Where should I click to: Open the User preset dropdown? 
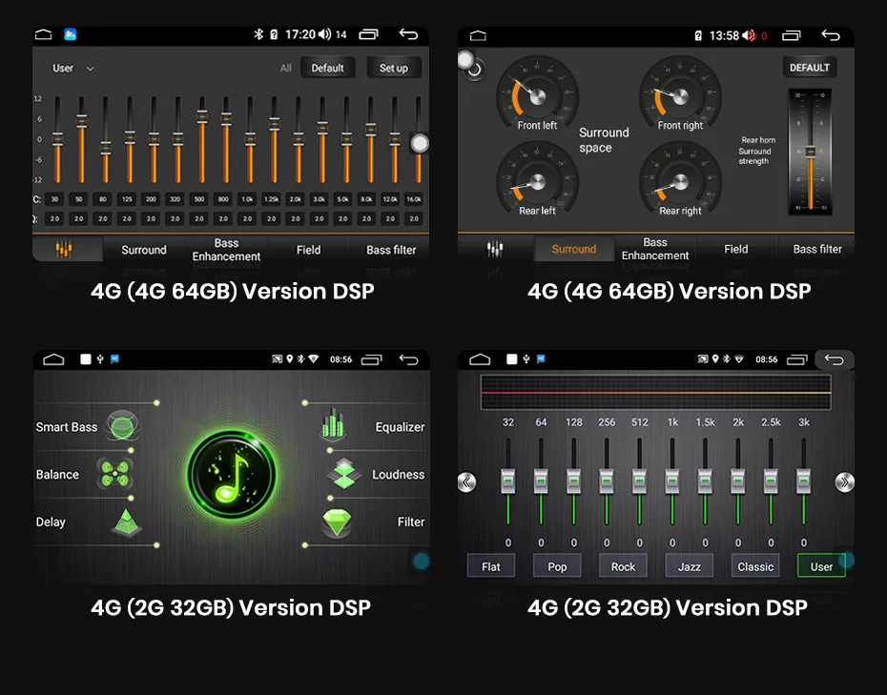click(x=73, y=69)
